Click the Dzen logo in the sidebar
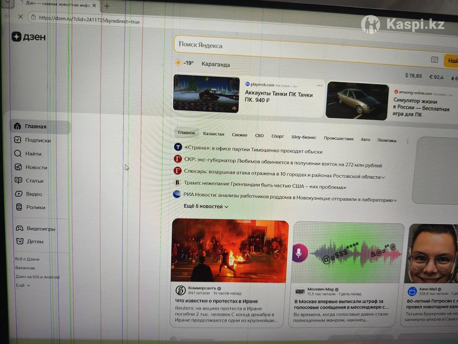458x344 pixels. click(29, 37)
